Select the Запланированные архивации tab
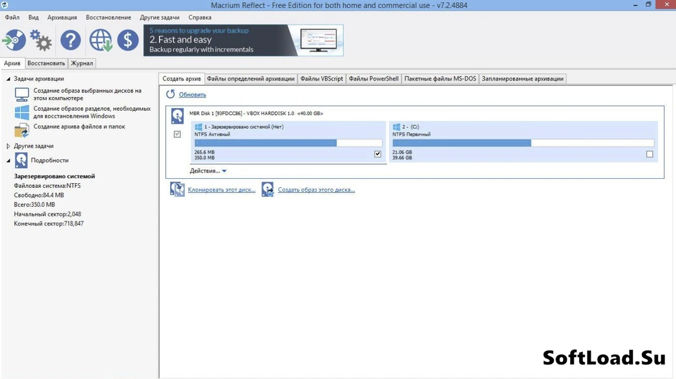676x379 pixels. (x=523, y=79)
